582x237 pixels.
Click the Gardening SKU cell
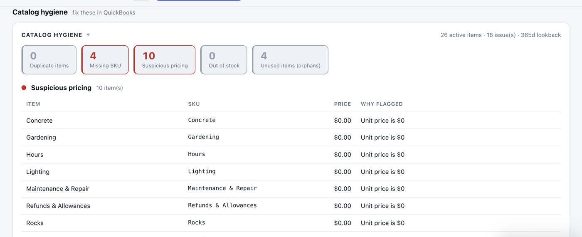203,137
